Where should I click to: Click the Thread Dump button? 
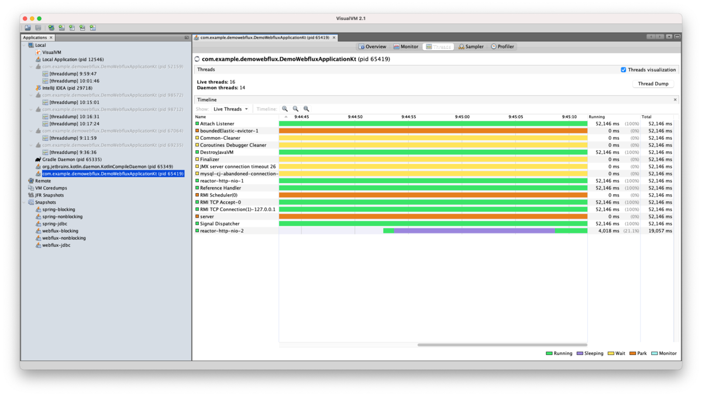pyautogui.click(x=653, y=84)
